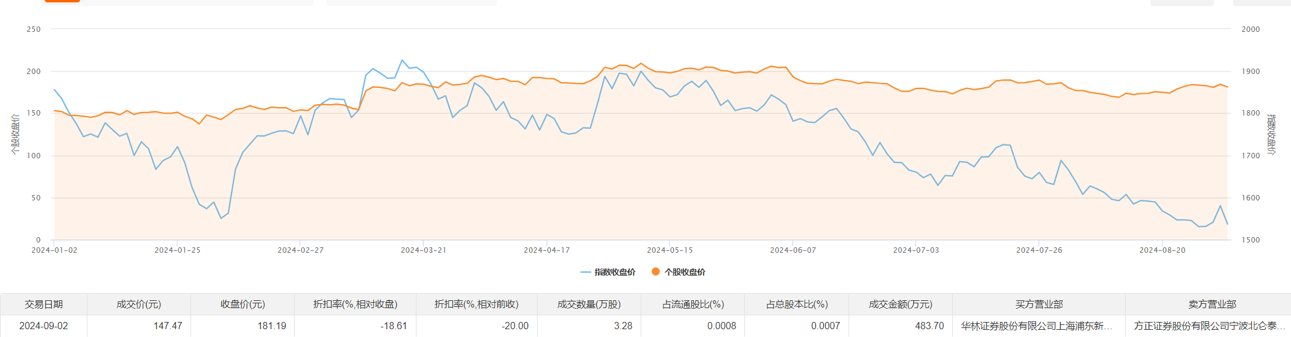Screen dimensions: 1291x337
Task: Click the 2024-03-21 x-axis date marker
Action: [423, 250]
